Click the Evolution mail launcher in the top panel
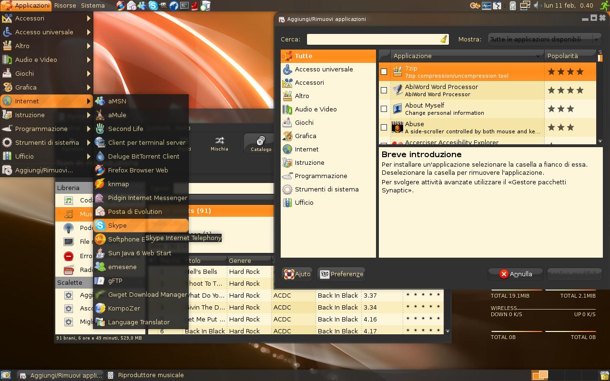 click(x=132, y=6)
